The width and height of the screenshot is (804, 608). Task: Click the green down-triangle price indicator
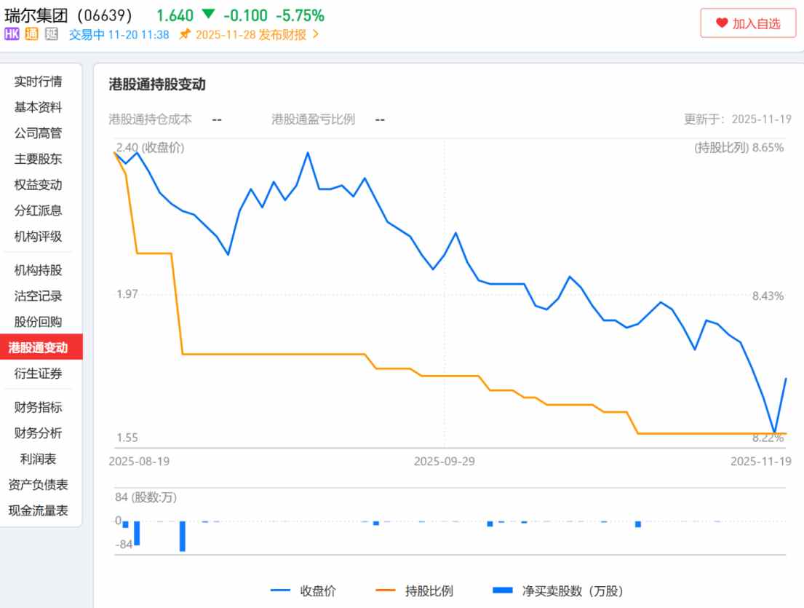pos(207,14)
